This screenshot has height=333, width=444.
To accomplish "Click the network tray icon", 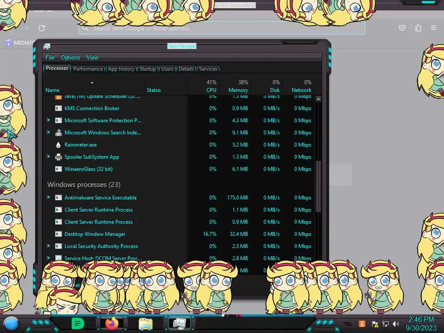I will (x=385, y=323).
